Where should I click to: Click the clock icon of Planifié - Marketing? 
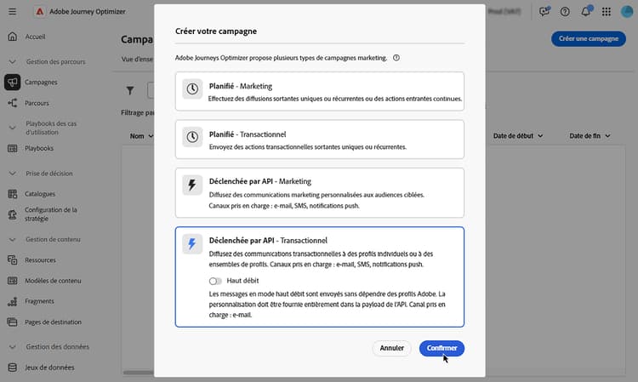[192, 88]
